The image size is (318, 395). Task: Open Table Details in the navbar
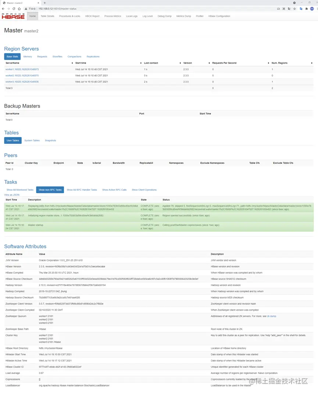47,16
